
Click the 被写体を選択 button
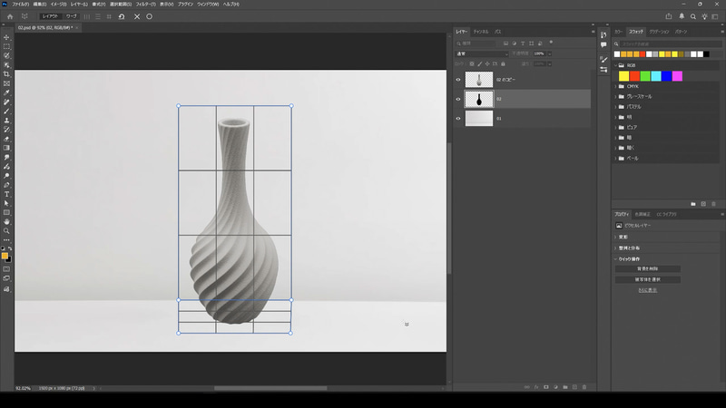click(647, 279)
